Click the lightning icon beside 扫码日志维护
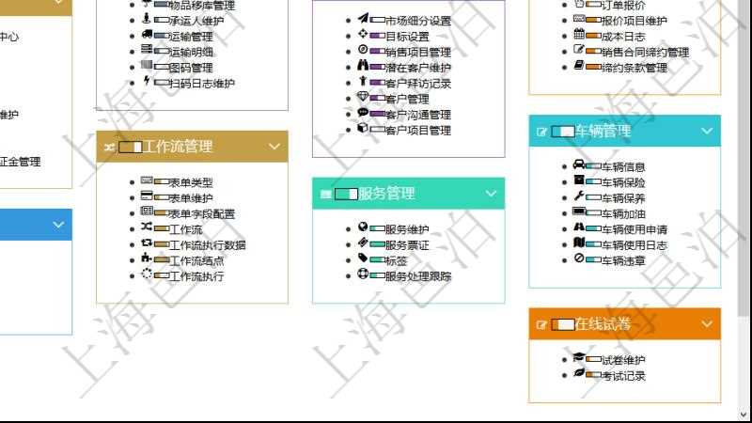752x423 pixels. pyautogui.click(x=147, y=81)
